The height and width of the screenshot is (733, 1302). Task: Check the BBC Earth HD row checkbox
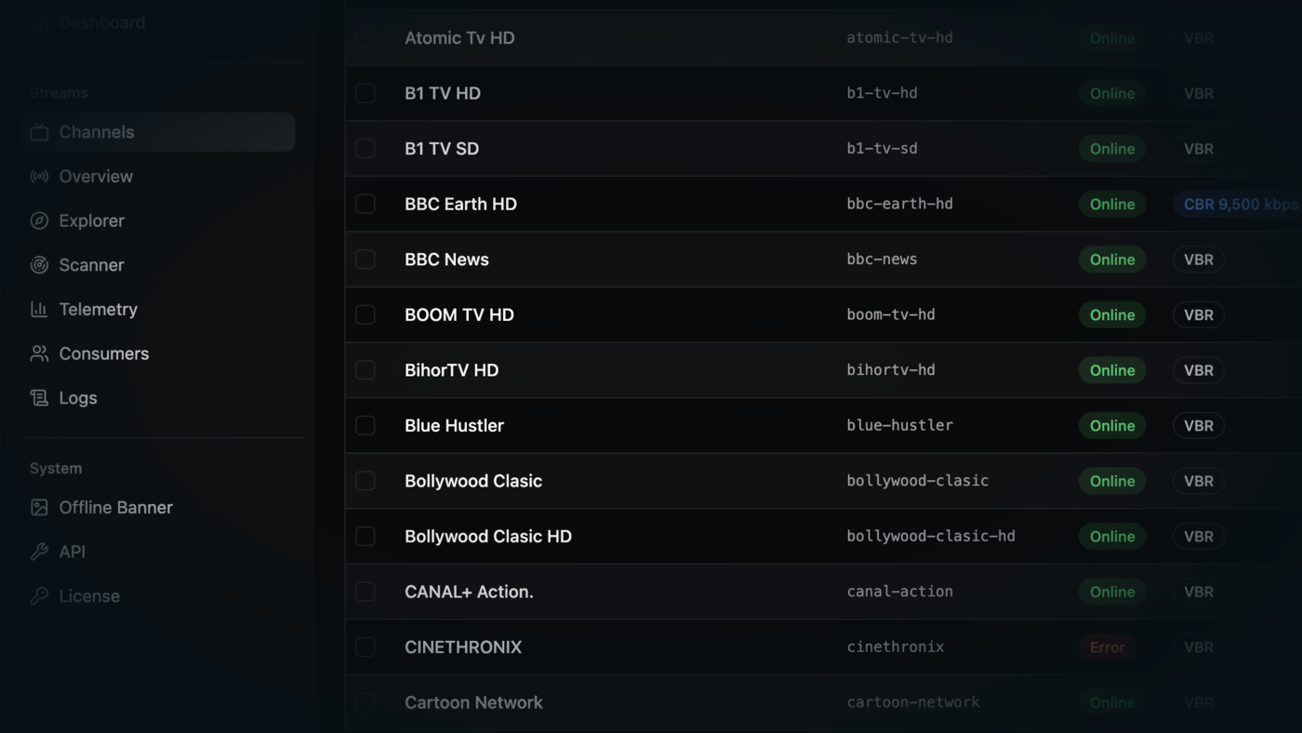click(x=365, y=204)
